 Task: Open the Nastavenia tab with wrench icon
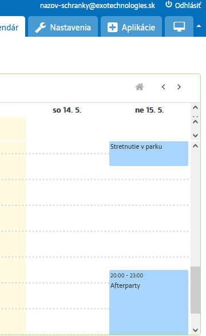(63, 27)
